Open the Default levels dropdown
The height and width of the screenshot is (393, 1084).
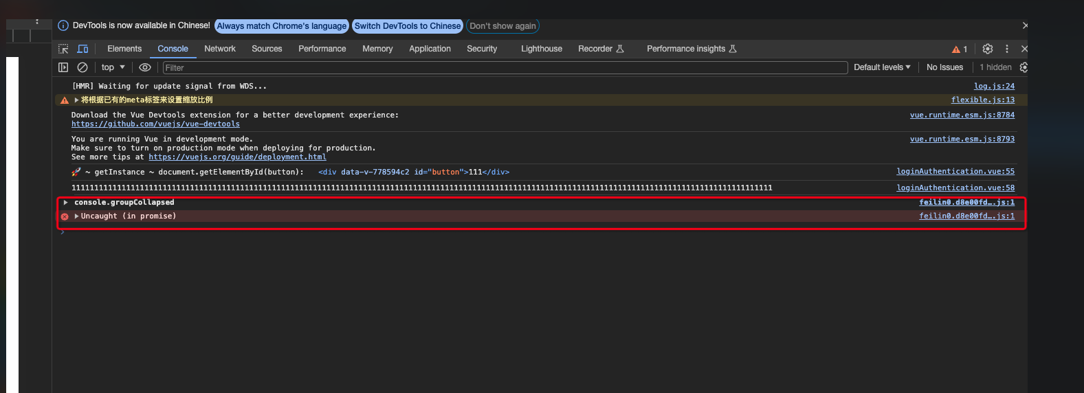[x=882, y=67]
